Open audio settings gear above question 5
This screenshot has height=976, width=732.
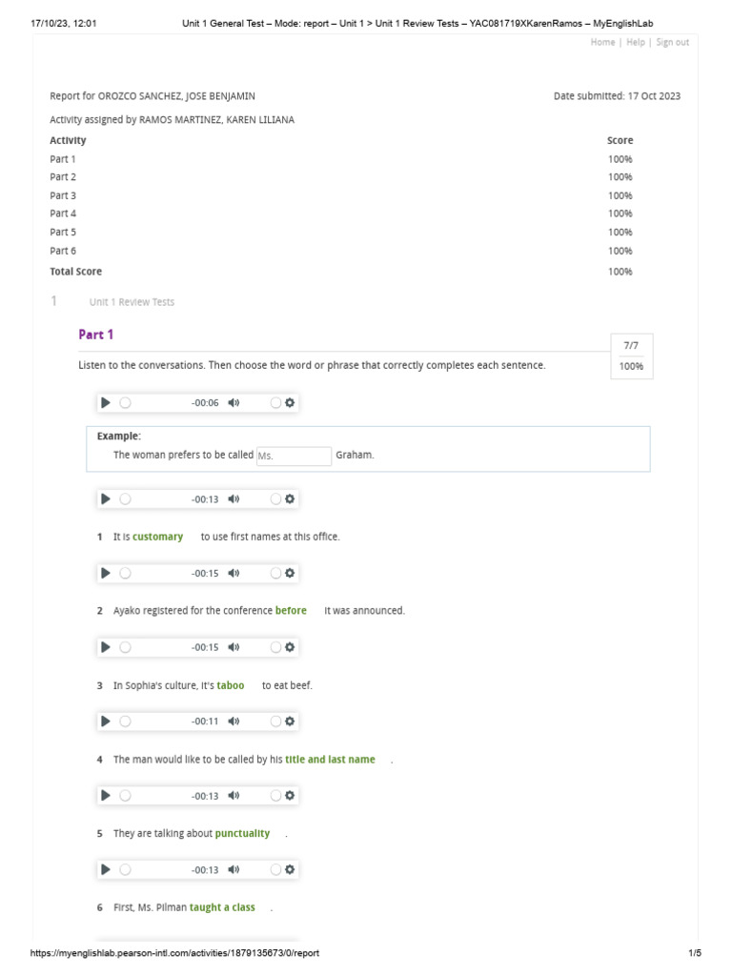[290, 796]
